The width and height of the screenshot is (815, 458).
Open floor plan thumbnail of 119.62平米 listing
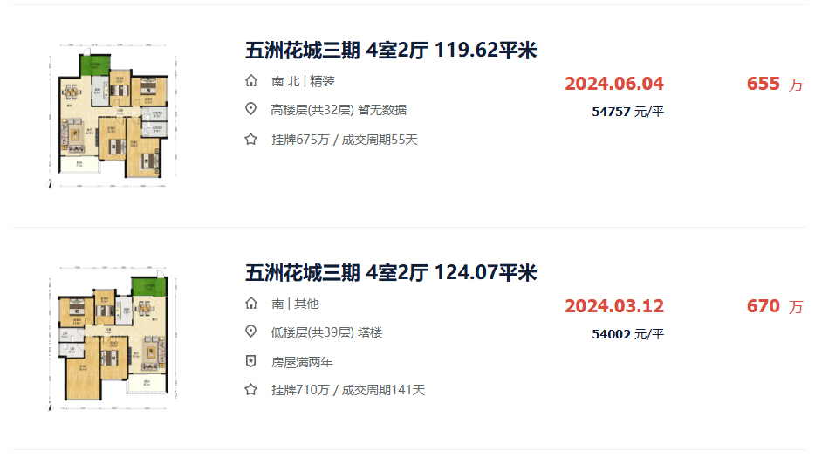(113, 116)
